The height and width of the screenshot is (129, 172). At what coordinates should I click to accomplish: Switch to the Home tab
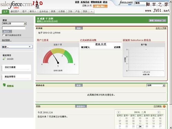coord(5,11)
